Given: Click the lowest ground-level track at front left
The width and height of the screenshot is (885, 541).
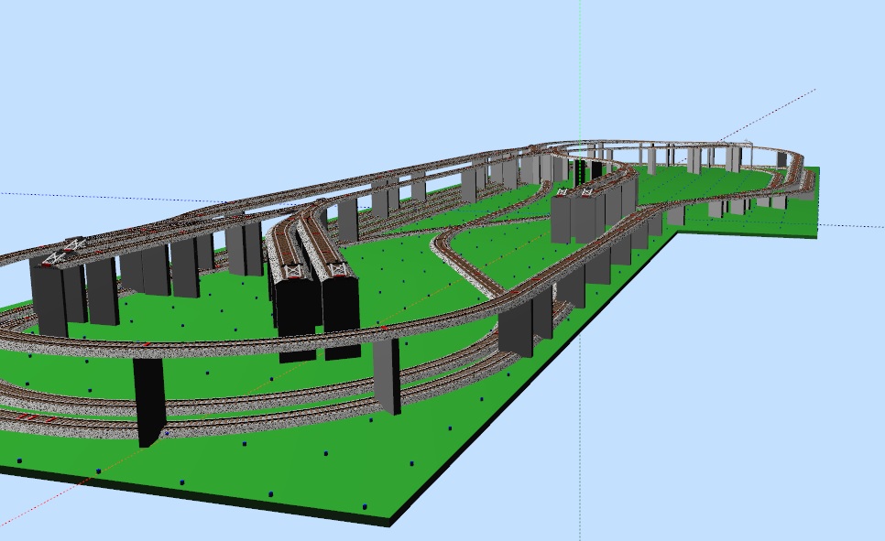Looking at the screenshot, I should click(92, 423).
